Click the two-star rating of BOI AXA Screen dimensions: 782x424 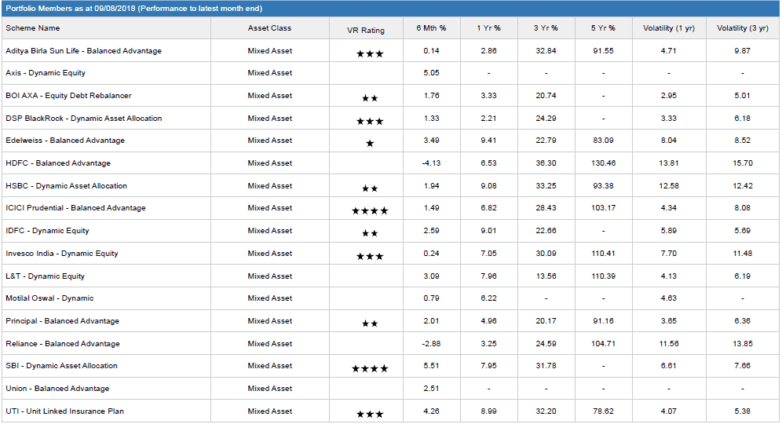tap(370, 99)
